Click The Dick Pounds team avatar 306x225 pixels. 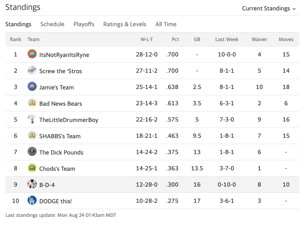(x=32, y=152)
